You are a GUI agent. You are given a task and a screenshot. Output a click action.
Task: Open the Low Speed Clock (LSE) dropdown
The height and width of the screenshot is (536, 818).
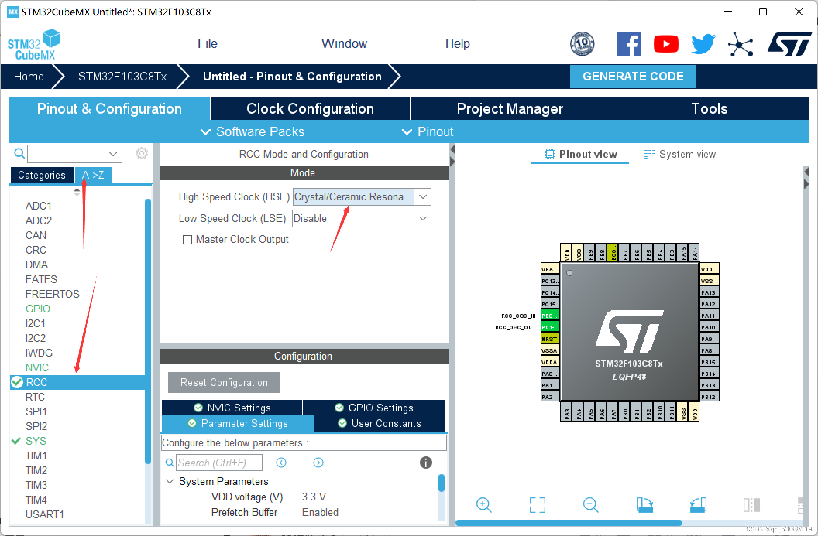(422, 218)
